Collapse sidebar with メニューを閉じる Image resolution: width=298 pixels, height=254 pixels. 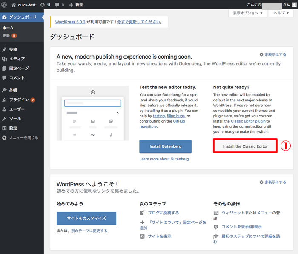point(23,138)
